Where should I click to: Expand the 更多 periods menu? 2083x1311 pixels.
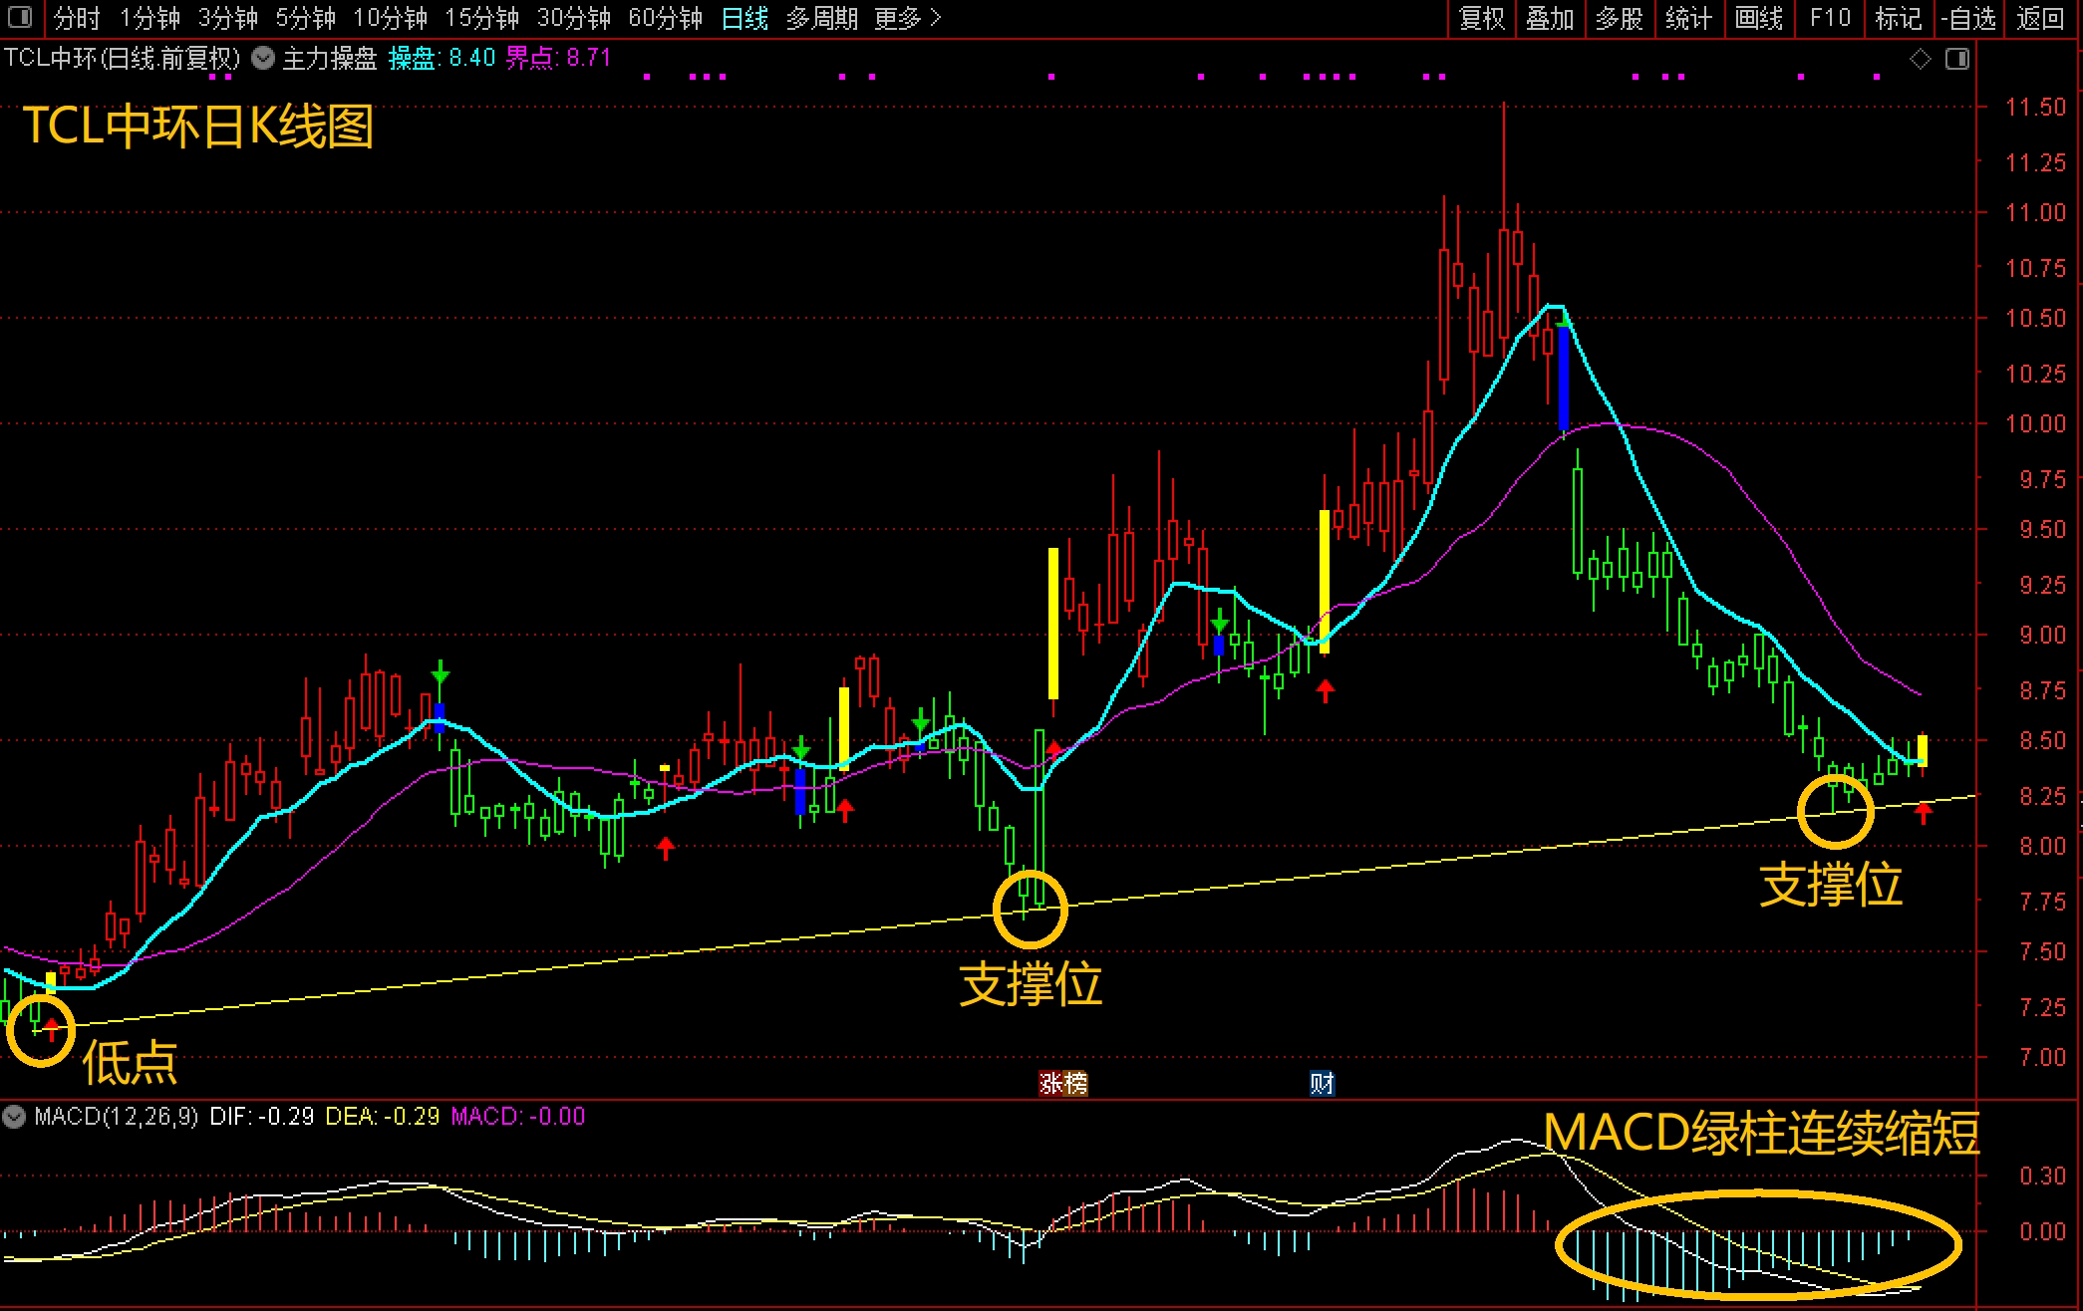click(x=907, y=18)
